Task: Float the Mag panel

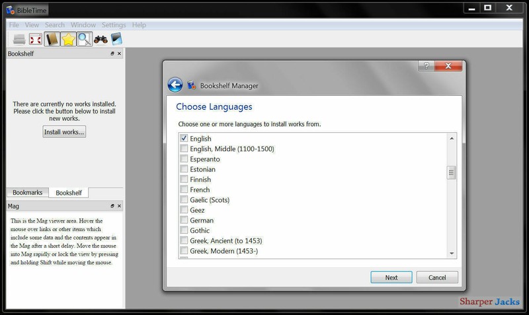Action: point(112,206)
